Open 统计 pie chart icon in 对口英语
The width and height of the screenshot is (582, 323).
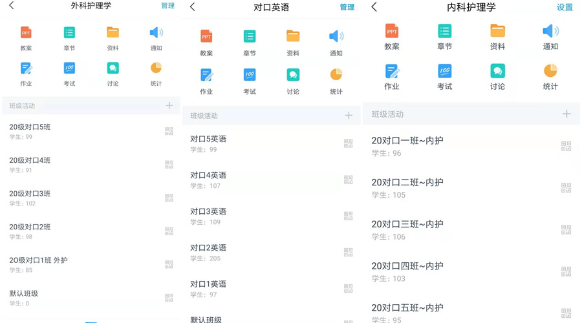336,76
